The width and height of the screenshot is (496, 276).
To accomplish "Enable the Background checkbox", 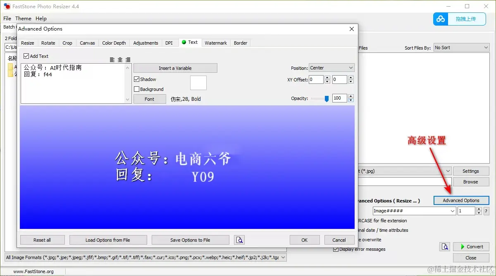I will point(136,89).
